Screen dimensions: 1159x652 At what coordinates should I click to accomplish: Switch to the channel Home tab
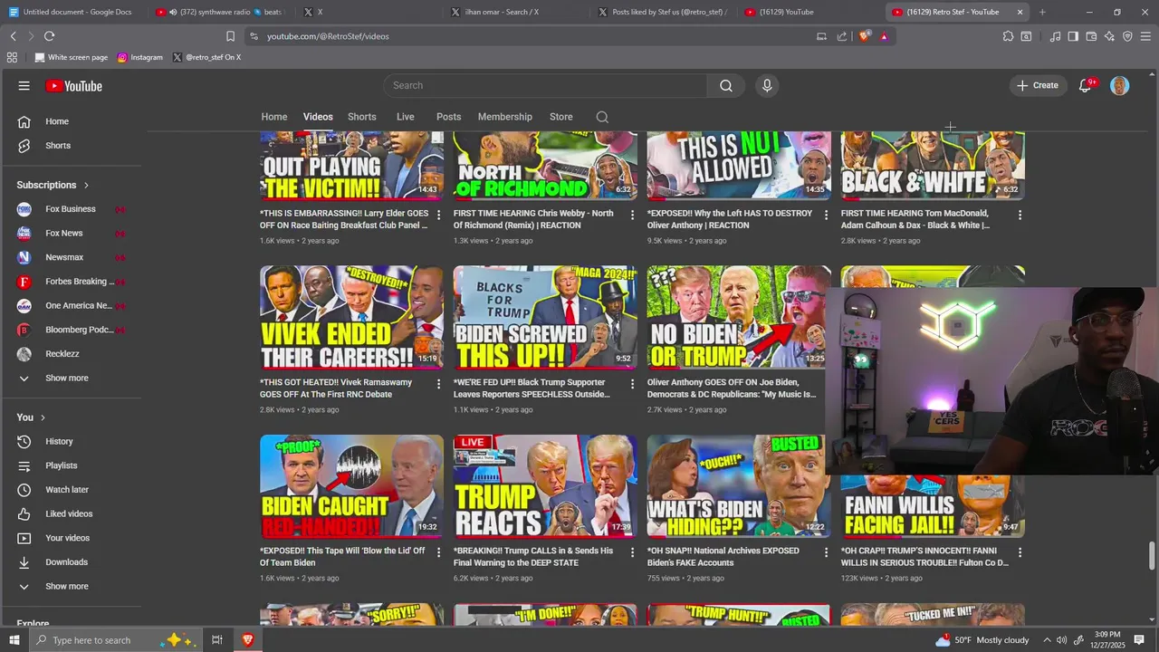point(274,117)
